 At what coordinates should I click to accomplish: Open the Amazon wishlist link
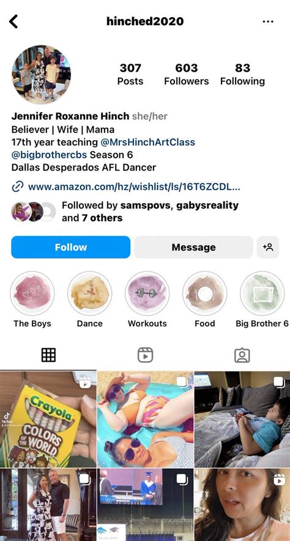click(134, 187)
